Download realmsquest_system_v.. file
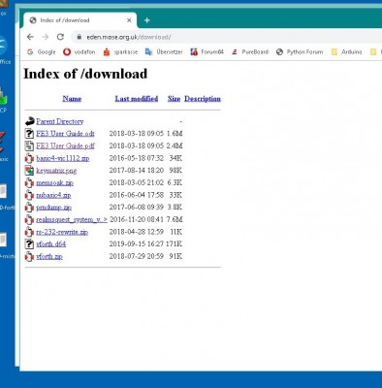The image size is (382, 388). coord(72,219)
